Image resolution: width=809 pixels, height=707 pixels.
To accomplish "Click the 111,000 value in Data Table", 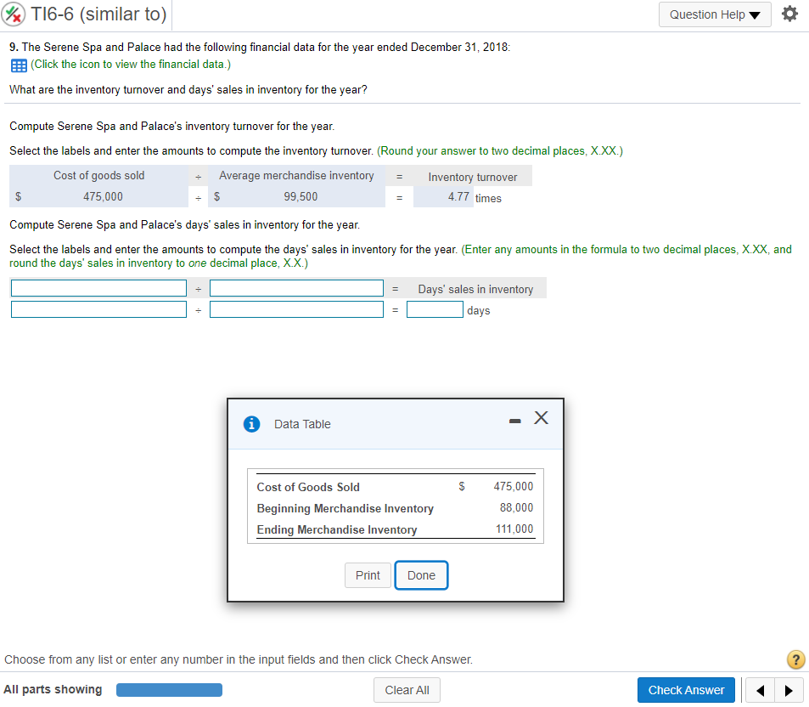I will click(x=514, y=529).
